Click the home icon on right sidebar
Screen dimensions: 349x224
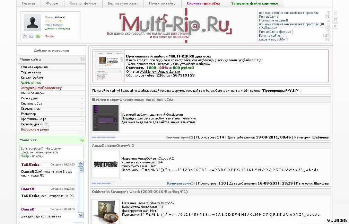point(335,26)
